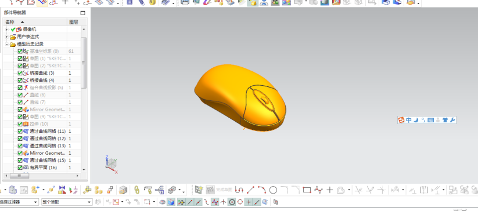Select the Circle sketch tool
This screenshot has width=478, height=211.
pos(273,190)
